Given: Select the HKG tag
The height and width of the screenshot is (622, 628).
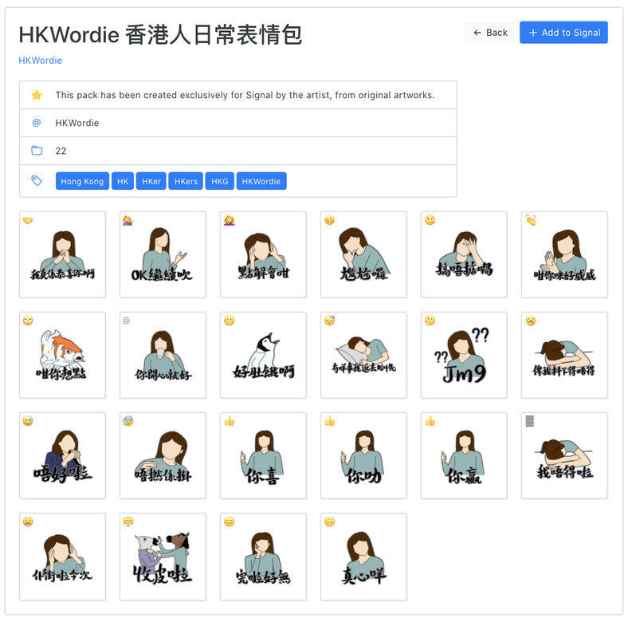Looking at the screenshot, I should tap(219, 181).
